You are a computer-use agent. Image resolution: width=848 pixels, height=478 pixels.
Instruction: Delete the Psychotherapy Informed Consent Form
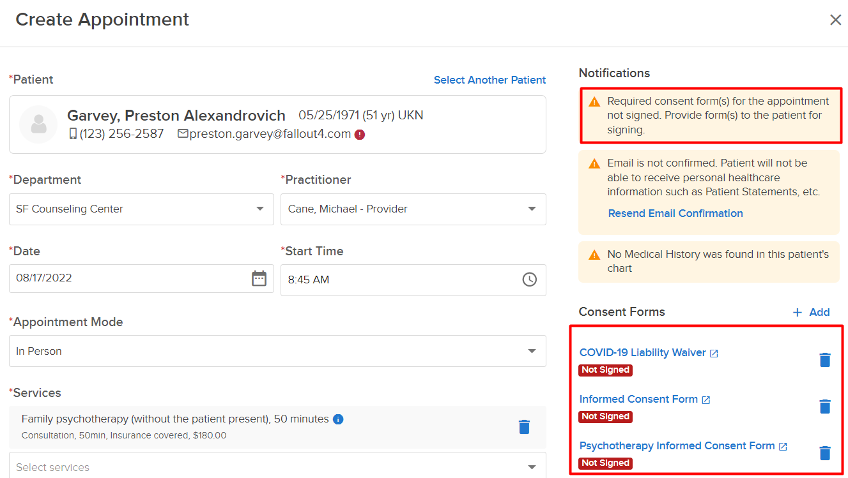(x=825, y=453)
